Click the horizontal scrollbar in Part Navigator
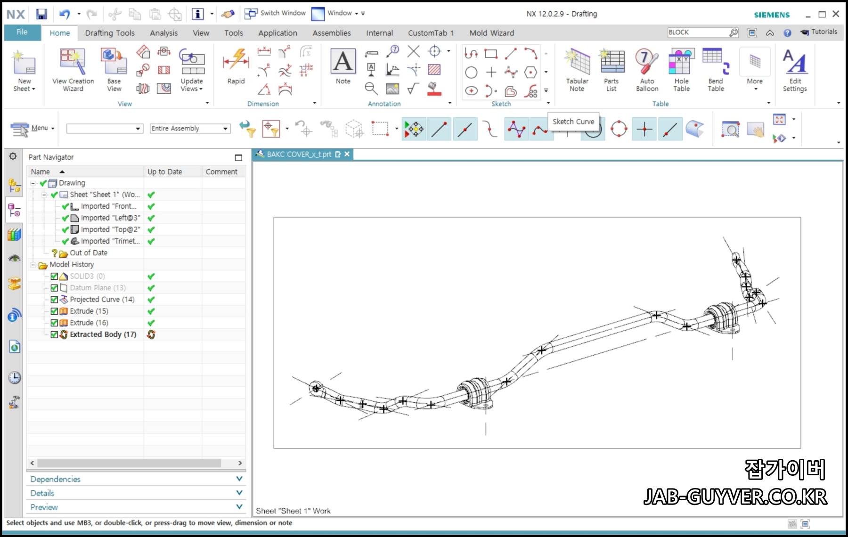848x537 pixels. pyautogui.click(x=129, y=463)
